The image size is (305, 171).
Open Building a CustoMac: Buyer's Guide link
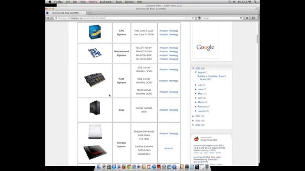point(212,78)
